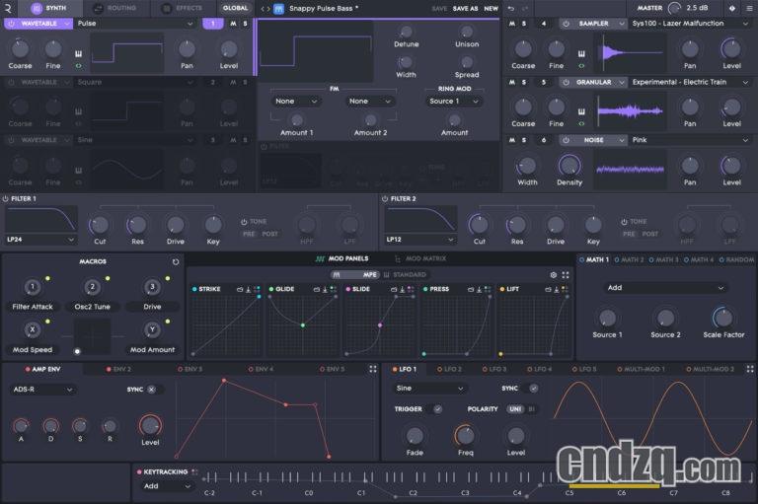Open Pulse wavetable selection dropdown
The width and height of the screenshot is (758, 504).
135,24
